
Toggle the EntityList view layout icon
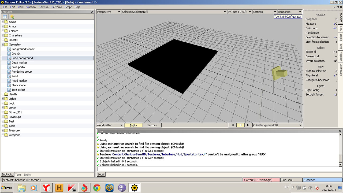tap(5, 17)
